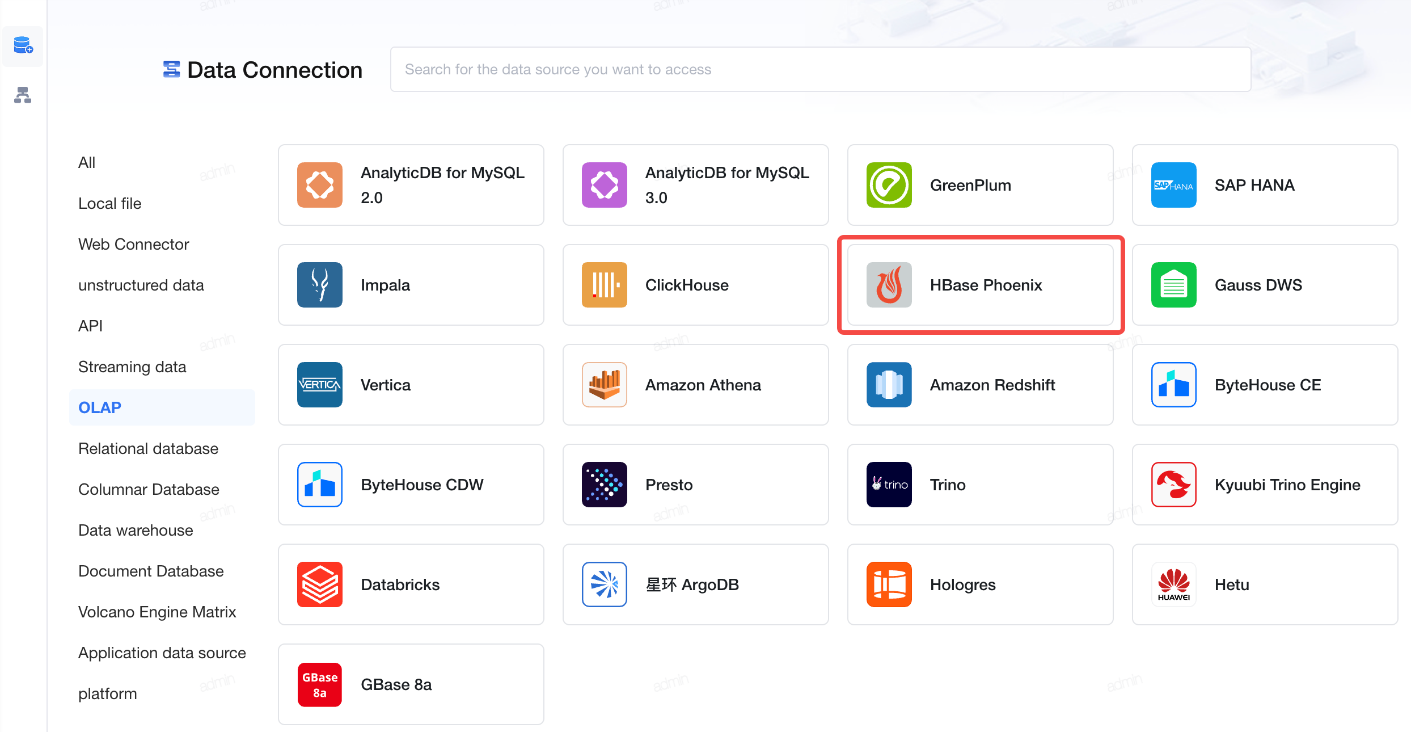Click the Databricks red layered icon
The image size is (1411, 732).
pyautogui.click(x=319, y=584)
